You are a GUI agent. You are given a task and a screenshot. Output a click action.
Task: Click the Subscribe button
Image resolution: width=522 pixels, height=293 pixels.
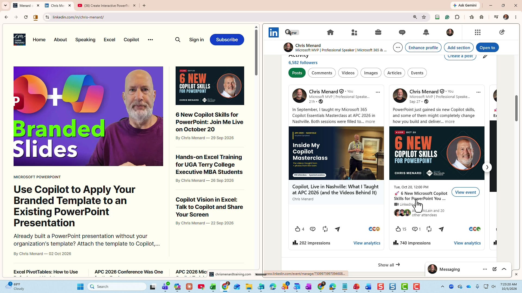[227, 40]
